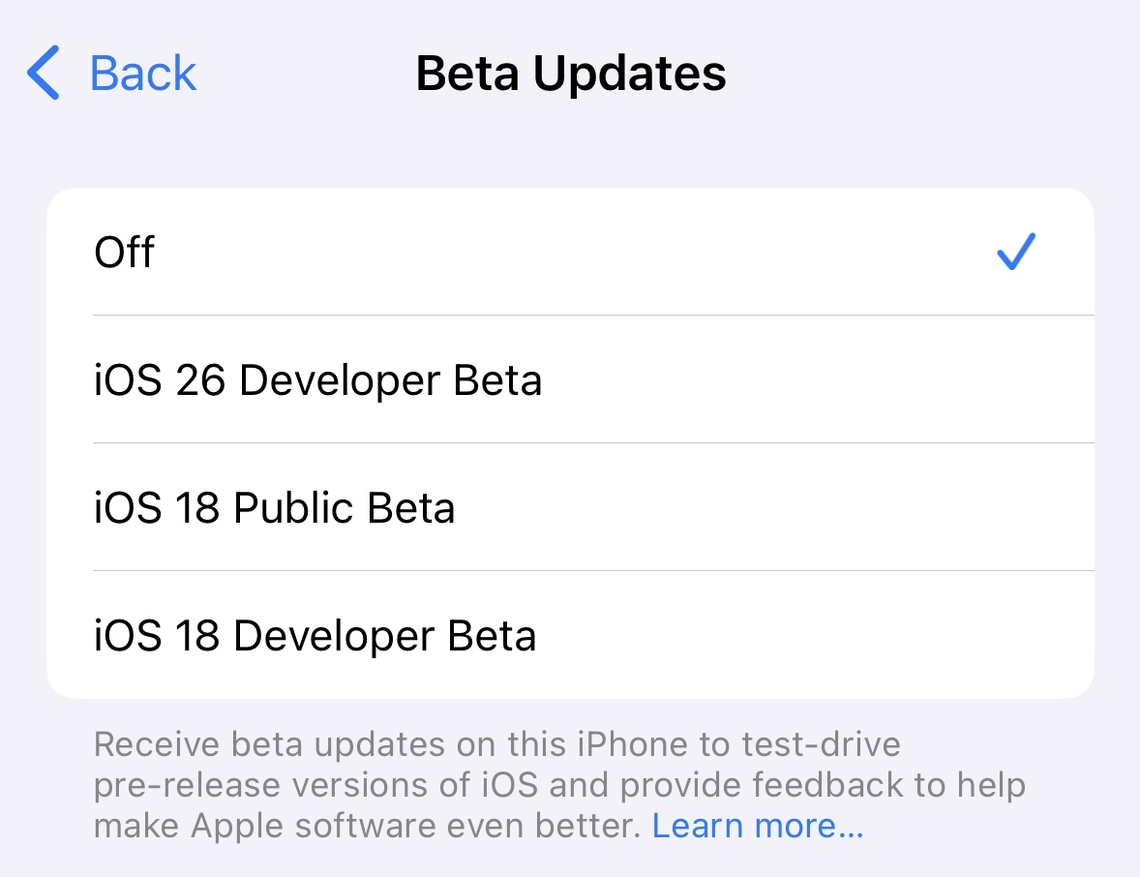The image size is (1140, 877).
Task: Open the Learn more link
Action: 758,827
